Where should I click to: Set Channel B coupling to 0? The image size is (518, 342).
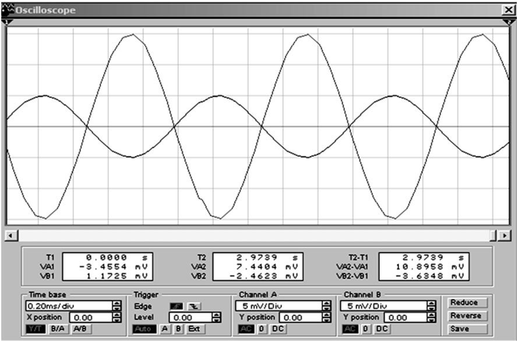tap(365, 329)
